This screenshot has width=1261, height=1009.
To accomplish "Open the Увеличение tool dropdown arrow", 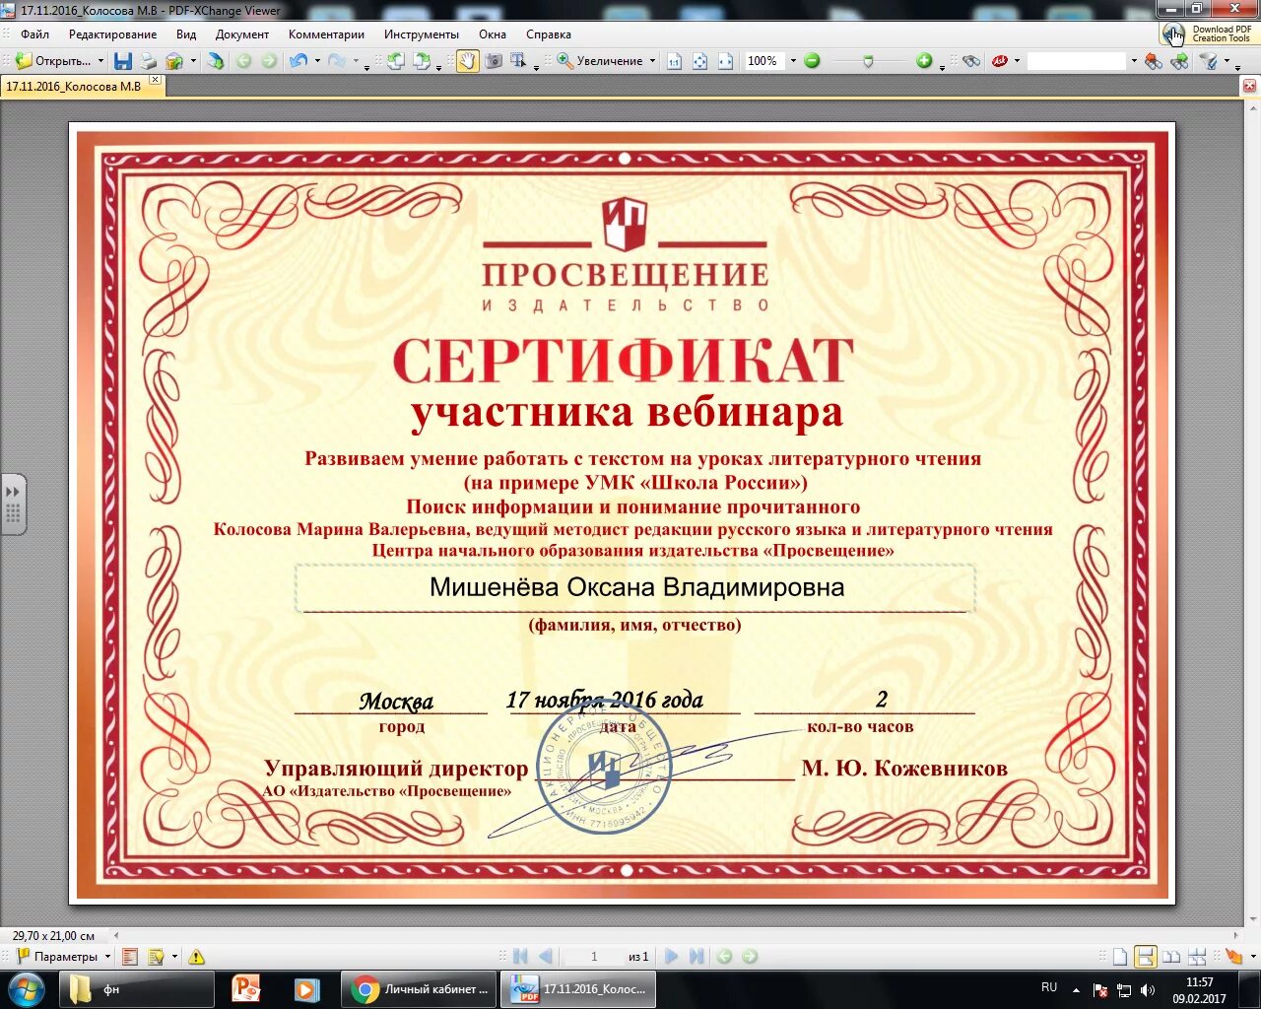I will click(652, 61).
